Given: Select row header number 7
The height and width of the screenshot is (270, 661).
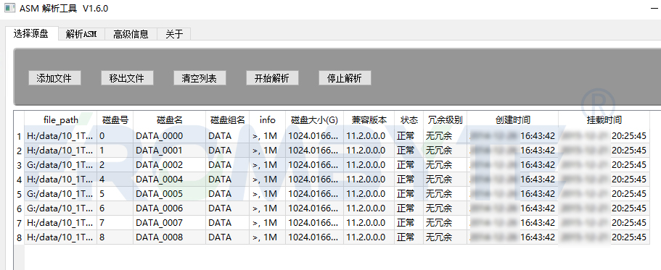Looking at the screenshot, I should [x=19, y=223].
